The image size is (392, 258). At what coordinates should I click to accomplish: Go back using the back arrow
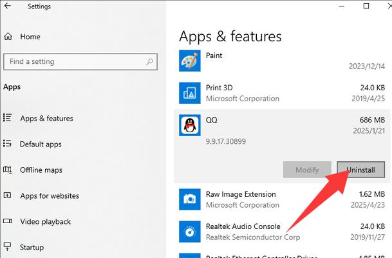(x=8, y=6)
